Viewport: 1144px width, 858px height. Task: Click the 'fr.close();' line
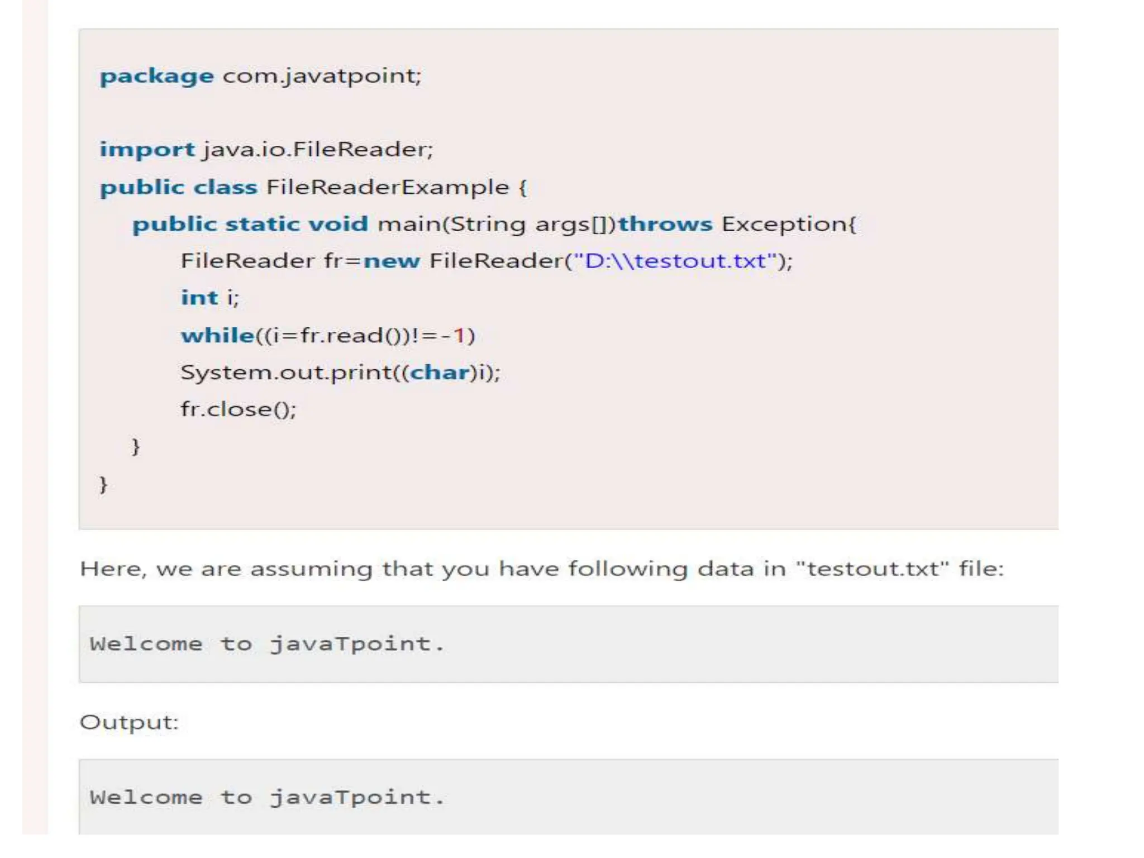coord(238,409)
